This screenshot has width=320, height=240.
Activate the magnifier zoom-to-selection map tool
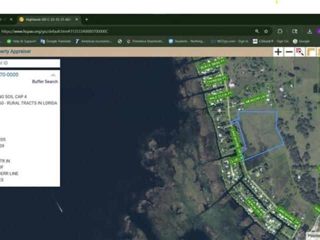tap(300, 52)
